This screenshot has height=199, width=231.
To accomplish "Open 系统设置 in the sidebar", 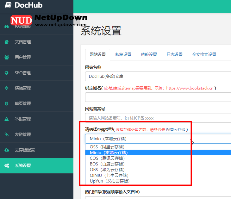I will coord(37,166).
